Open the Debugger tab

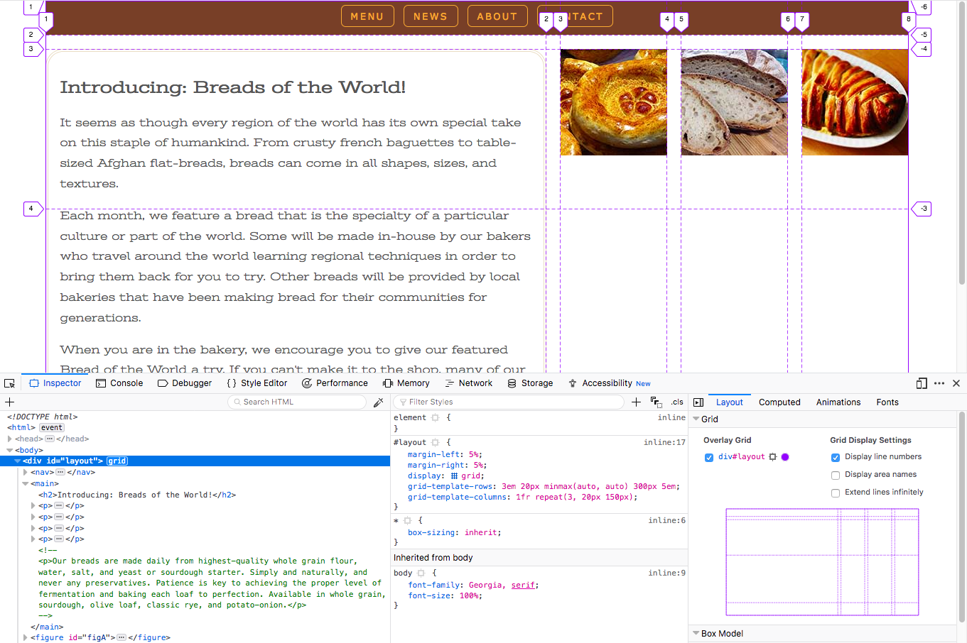(x=185, y=383)
